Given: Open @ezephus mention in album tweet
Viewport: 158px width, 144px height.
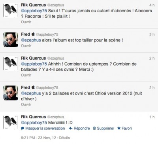Looking at the screenshot, I should tap(31, 40).
